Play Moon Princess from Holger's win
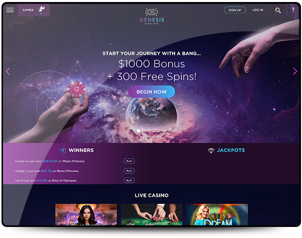This screenshot has width=302, height=238. click(129, 171)
